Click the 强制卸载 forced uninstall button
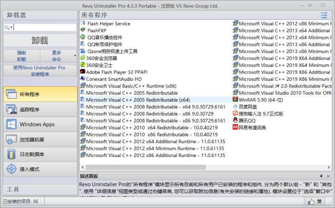Screen dimensions: 335x208 21,56
